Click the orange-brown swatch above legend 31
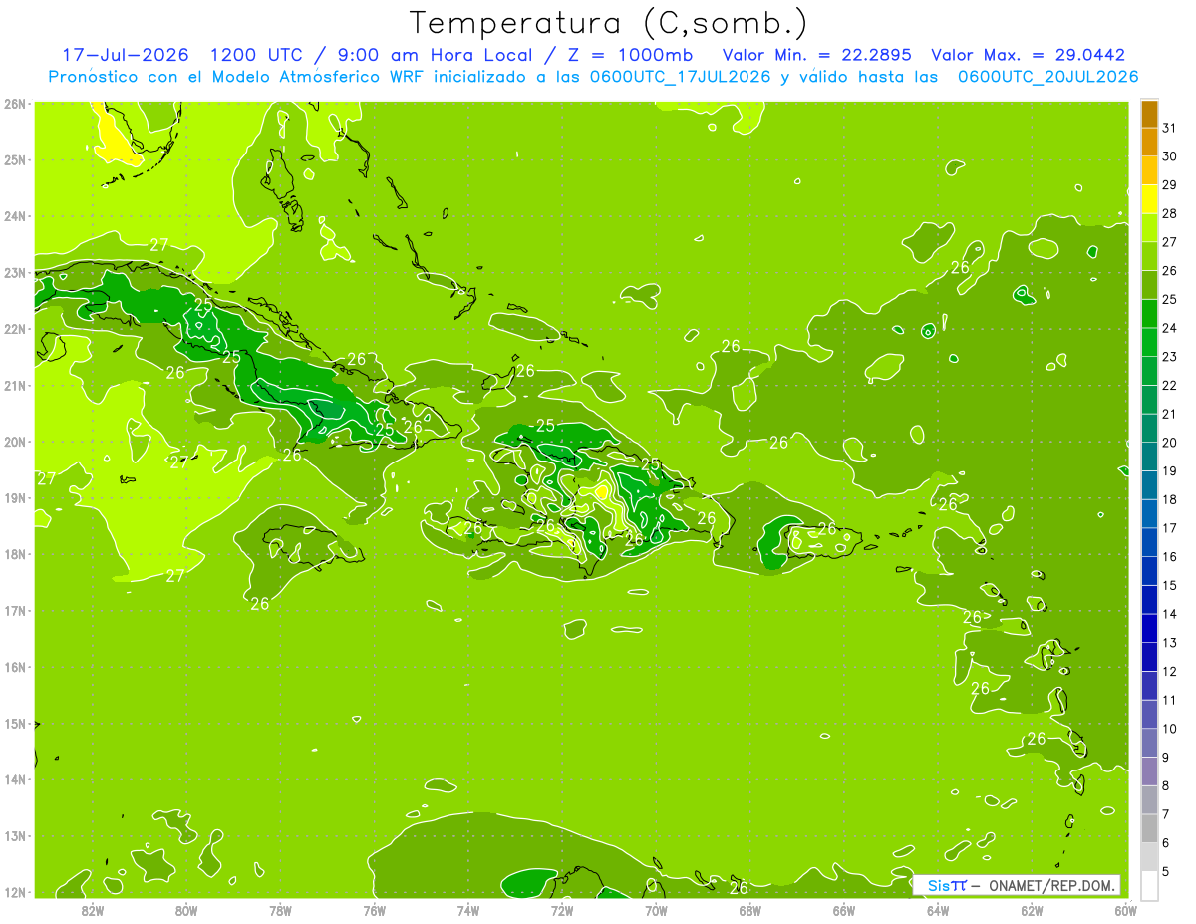The image size is (1196, 924). coord(1149,114)
